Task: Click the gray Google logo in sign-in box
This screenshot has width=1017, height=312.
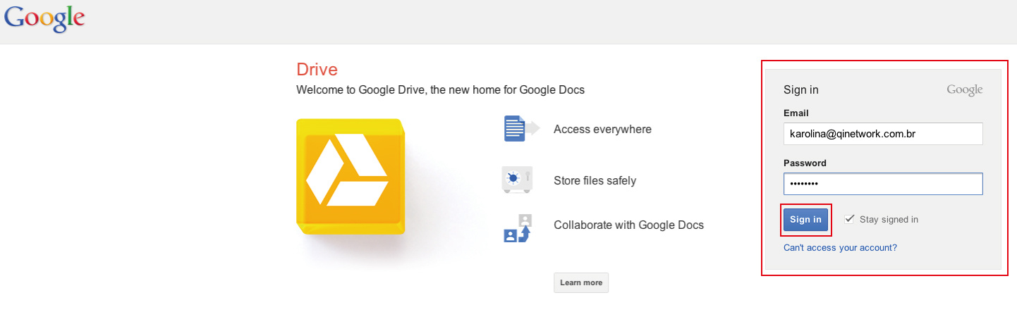Action: 964,89
